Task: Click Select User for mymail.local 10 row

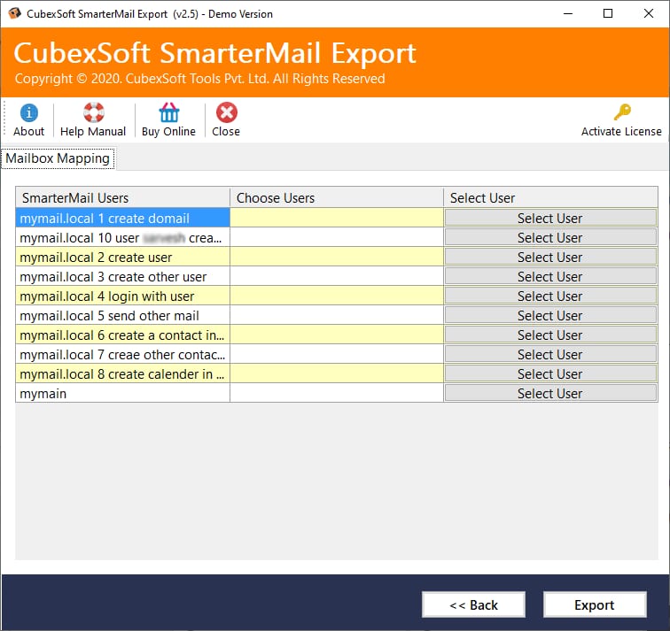Action: [x=550, y=238]
